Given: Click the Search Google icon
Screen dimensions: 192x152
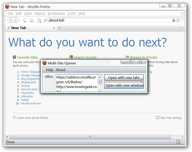Looking at the screenshot, I should point(71,57).
